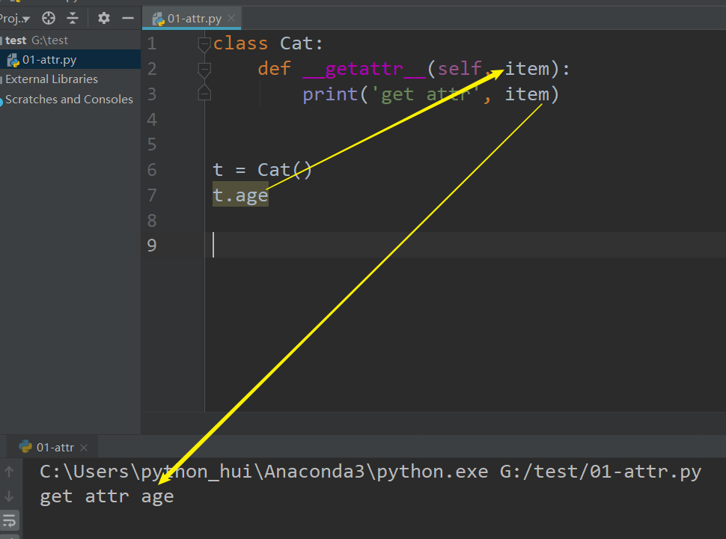Click the up arrow in run console
The width and height of the screenshot is (726, 539).
[9, 472]
